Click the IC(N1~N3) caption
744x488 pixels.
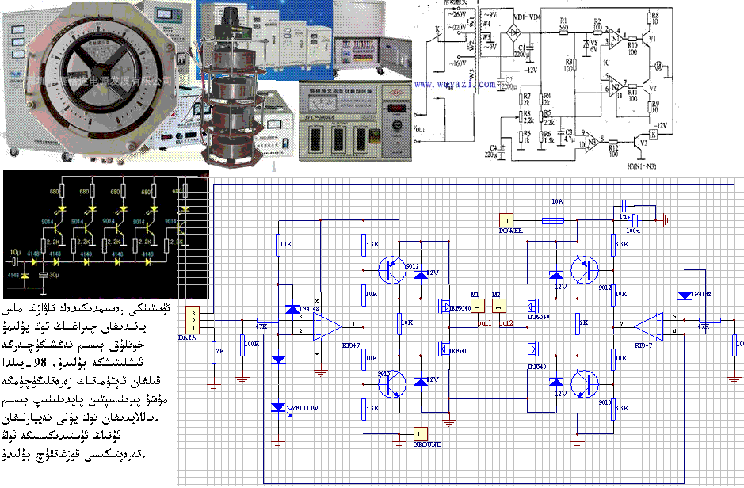(x=642, y=166)
